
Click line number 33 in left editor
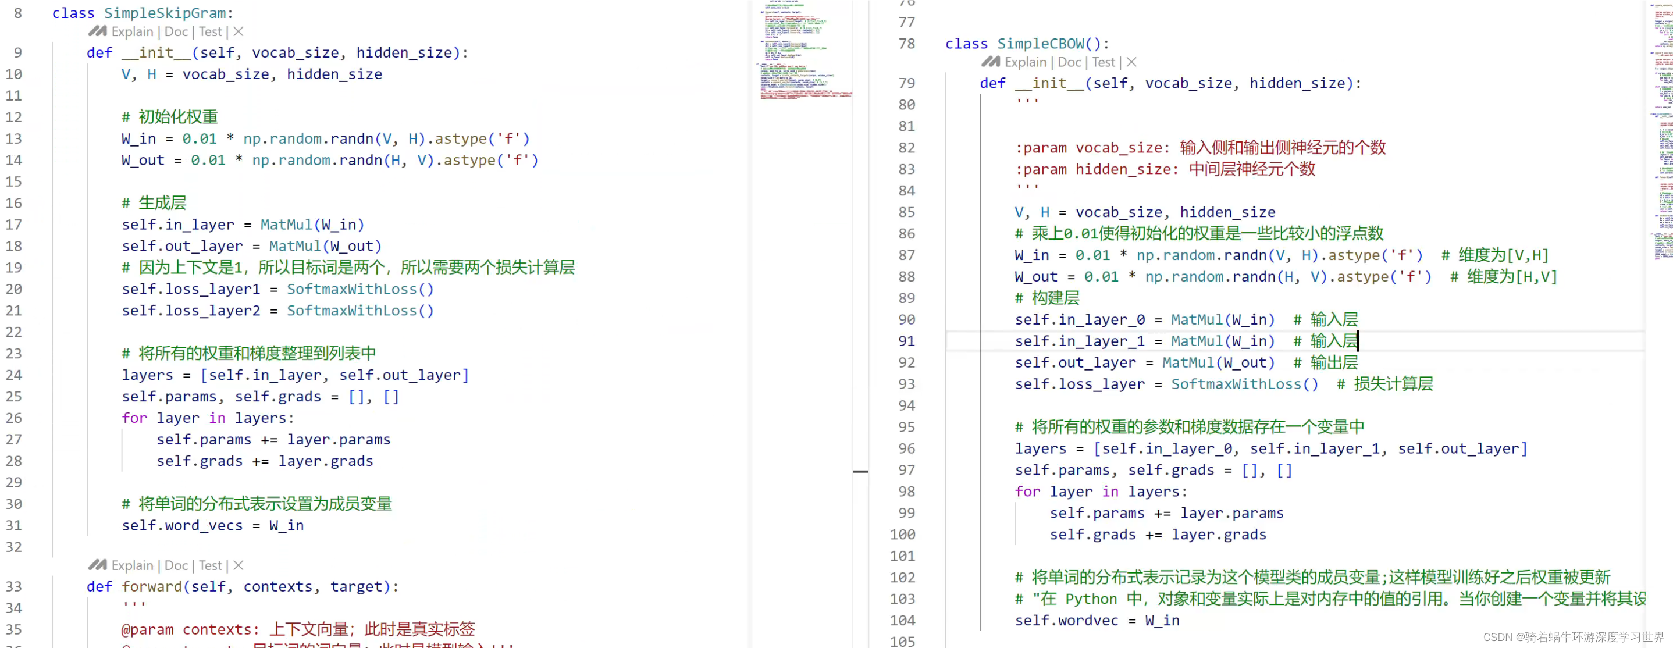(13, 587)
